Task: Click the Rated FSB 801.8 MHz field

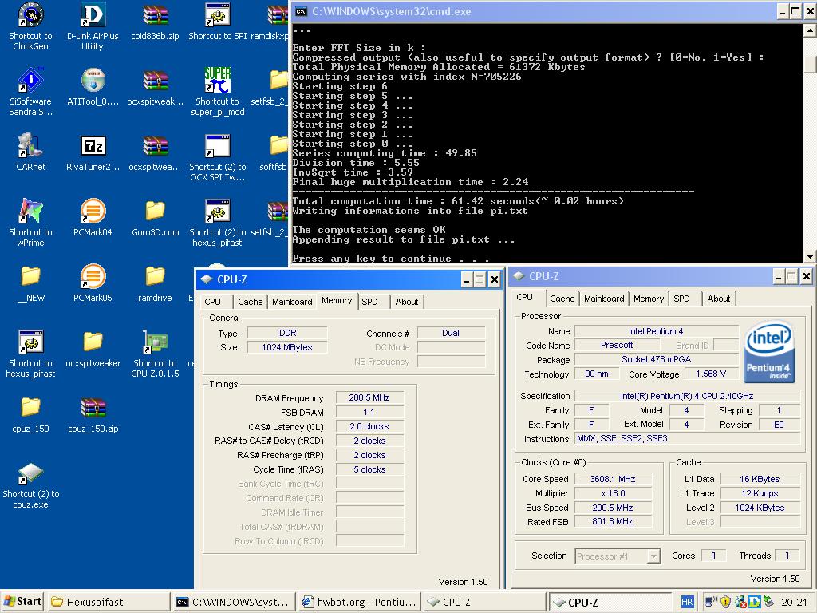Action: click(613, 522)
